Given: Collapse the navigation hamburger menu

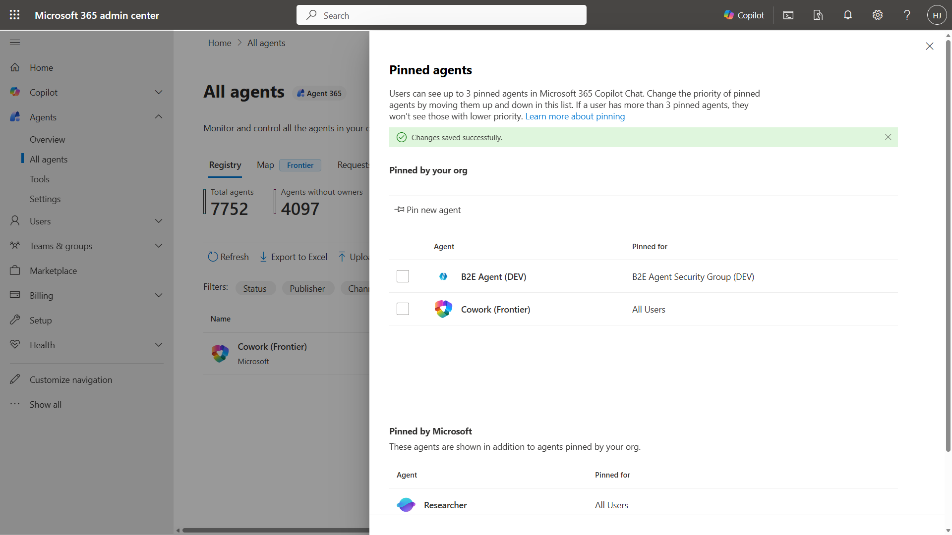Looking at the screenshot, I should click(x=15, y=43).
